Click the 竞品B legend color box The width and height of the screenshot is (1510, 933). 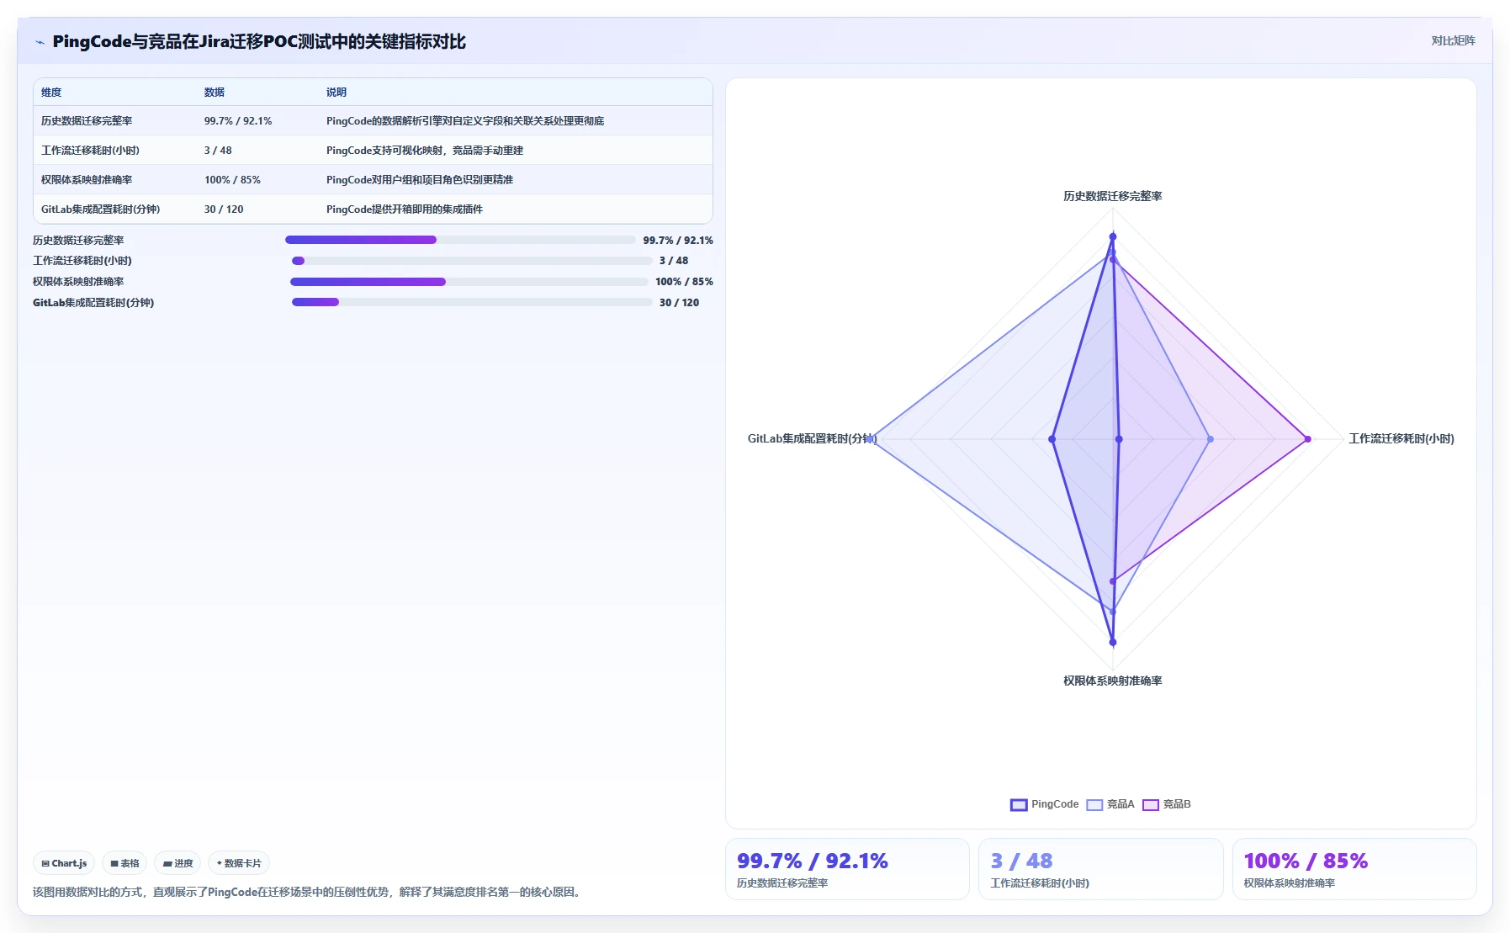click(1151, 805)
